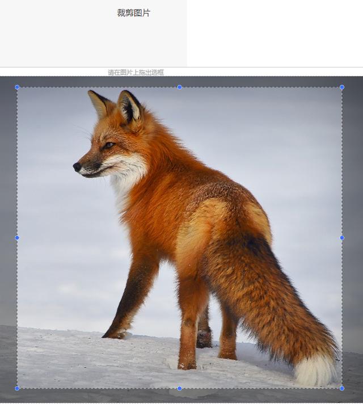Click the middle-left crop handle
The width and height of the screenshot is (363, 404).
pos(17,238)
